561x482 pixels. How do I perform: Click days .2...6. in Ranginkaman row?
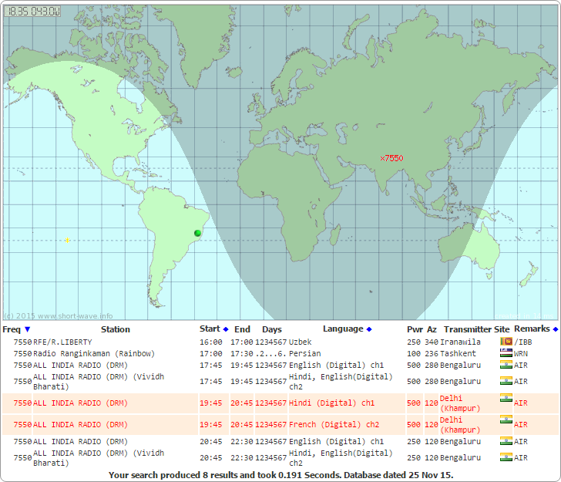(x=270, y=353)
